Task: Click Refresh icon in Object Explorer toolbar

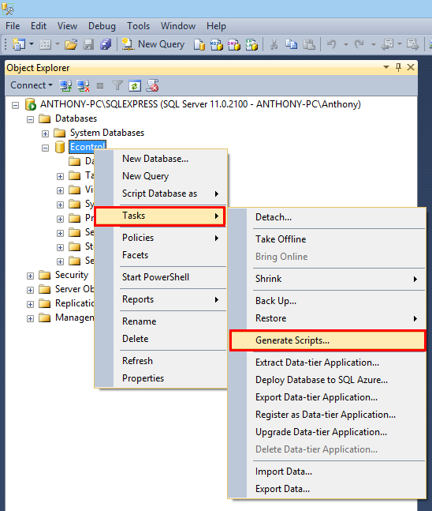Action: pyautogui.click(x=135, y=86)
